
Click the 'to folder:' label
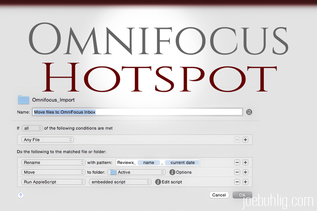point(96,172)
